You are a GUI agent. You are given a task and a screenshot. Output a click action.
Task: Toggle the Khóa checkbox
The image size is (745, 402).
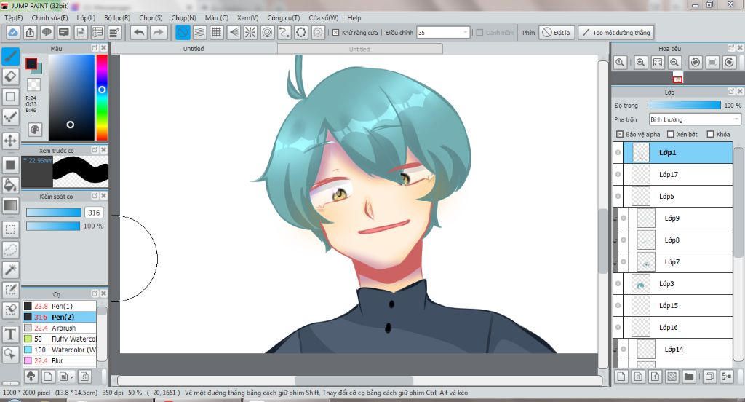710,135
